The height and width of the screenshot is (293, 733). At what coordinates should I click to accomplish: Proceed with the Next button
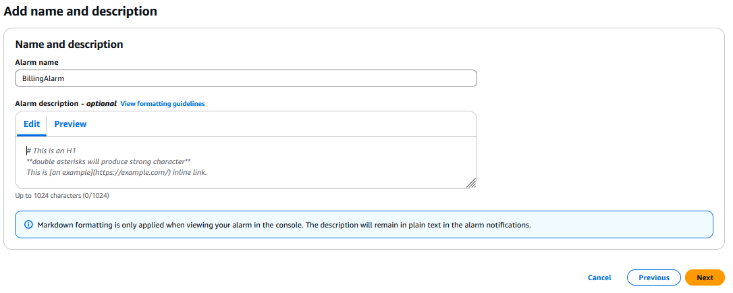[x=705, y=277]
